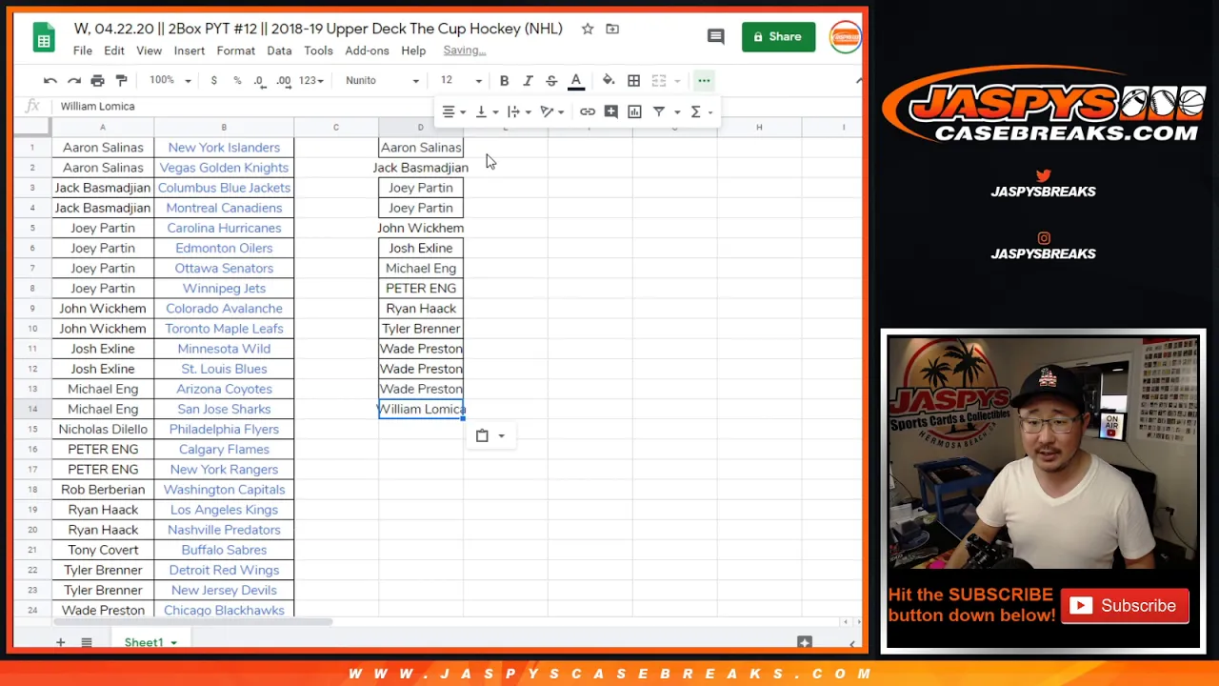Open the all sheets list

pyautogui.click(x=86, y=642)
